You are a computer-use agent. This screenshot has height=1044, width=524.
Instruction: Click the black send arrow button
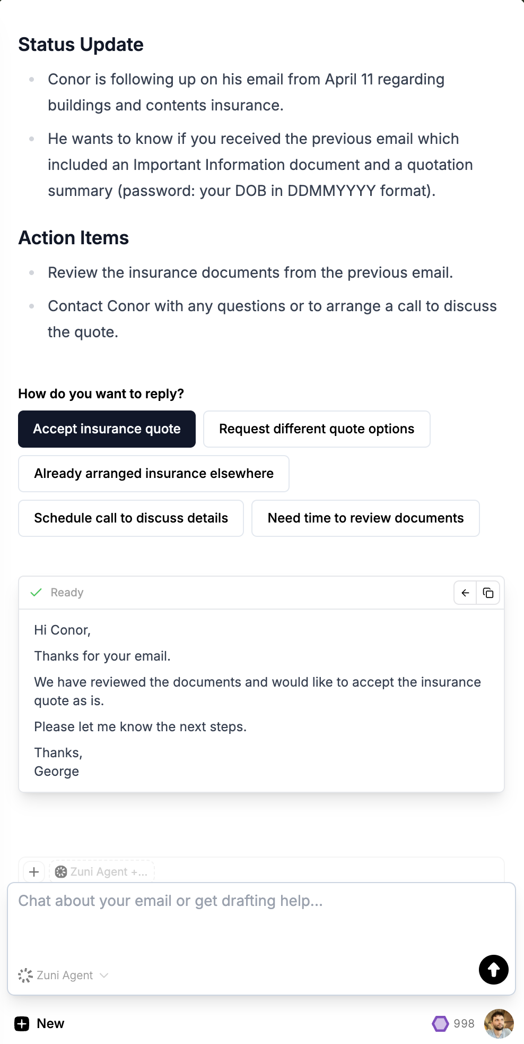coord(493,970)
